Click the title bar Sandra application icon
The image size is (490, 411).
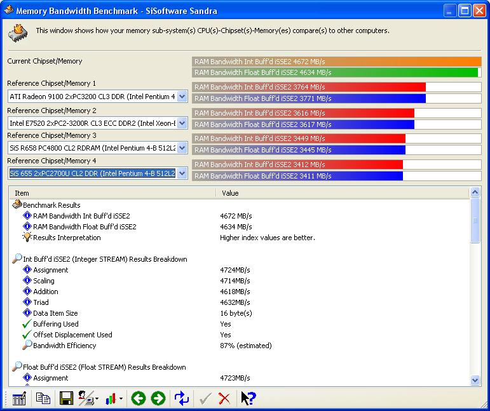[9, 10]
